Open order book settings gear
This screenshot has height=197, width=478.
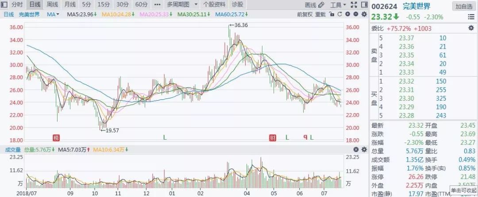471,28
